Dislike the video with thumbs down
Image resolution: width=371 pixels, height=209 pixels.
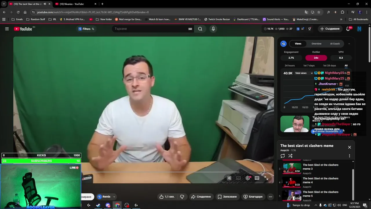[182, 197]
